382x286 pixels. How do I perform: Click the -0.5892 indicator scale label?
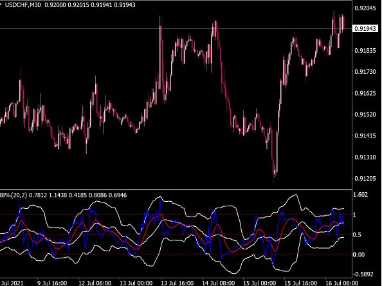363,274
